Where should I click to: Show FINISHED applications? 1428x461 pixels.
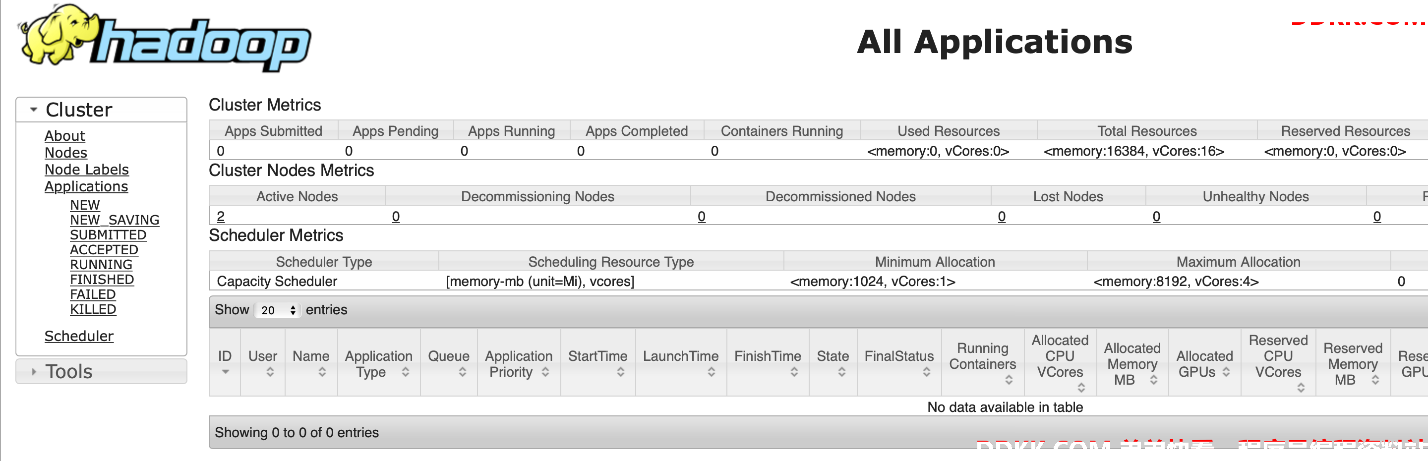click(102, 279)
